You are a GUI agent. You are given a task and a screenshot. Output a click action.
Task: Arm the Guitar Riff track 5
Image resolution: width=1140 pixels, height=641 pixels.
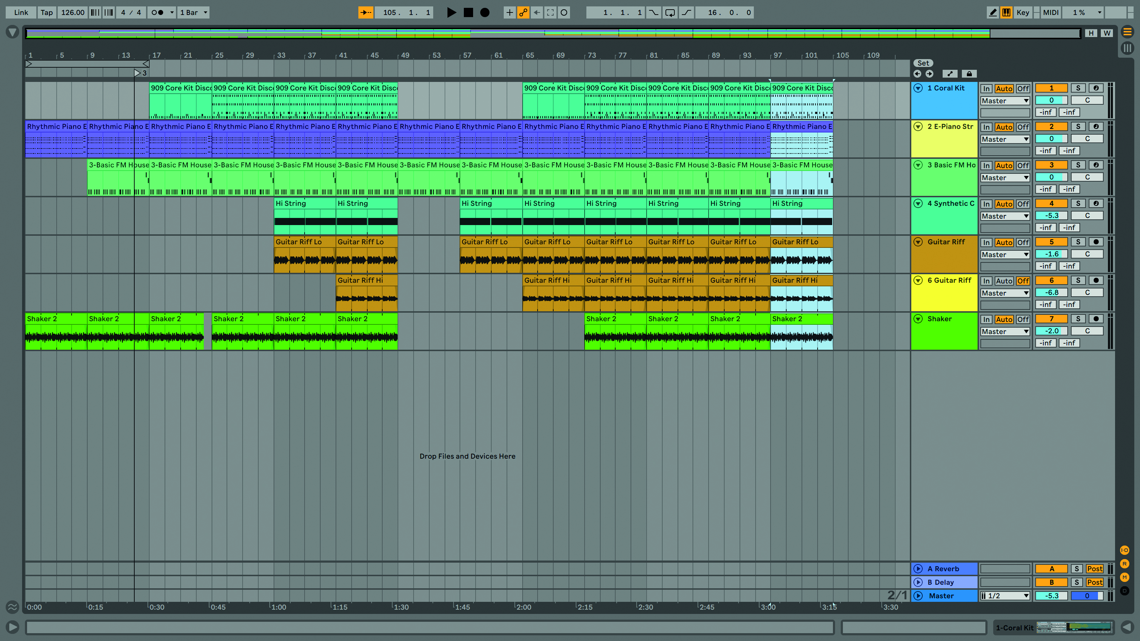point(1096,242)
